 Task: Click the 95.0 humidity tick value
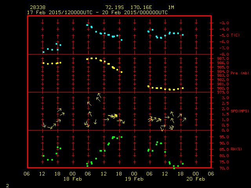pyautogui.click(x=224, y=137)
